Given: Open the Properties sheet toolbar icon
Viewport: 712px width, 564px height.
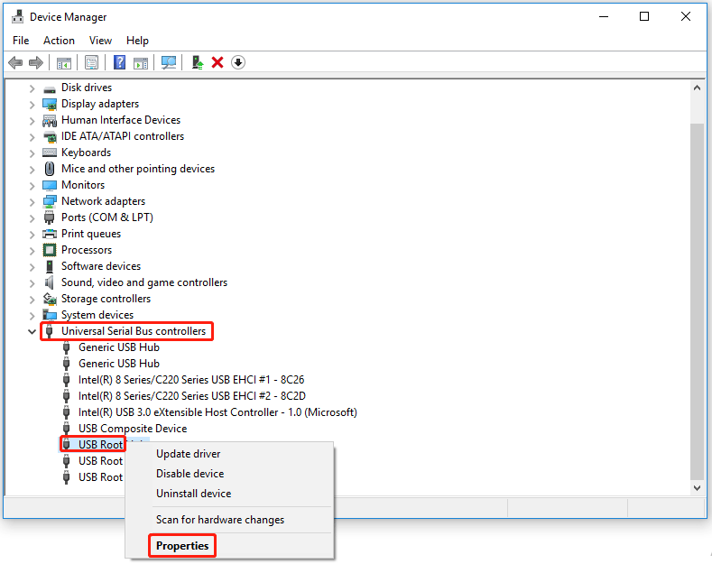Looking at the screenshot, I should click(x=91, y=62).
